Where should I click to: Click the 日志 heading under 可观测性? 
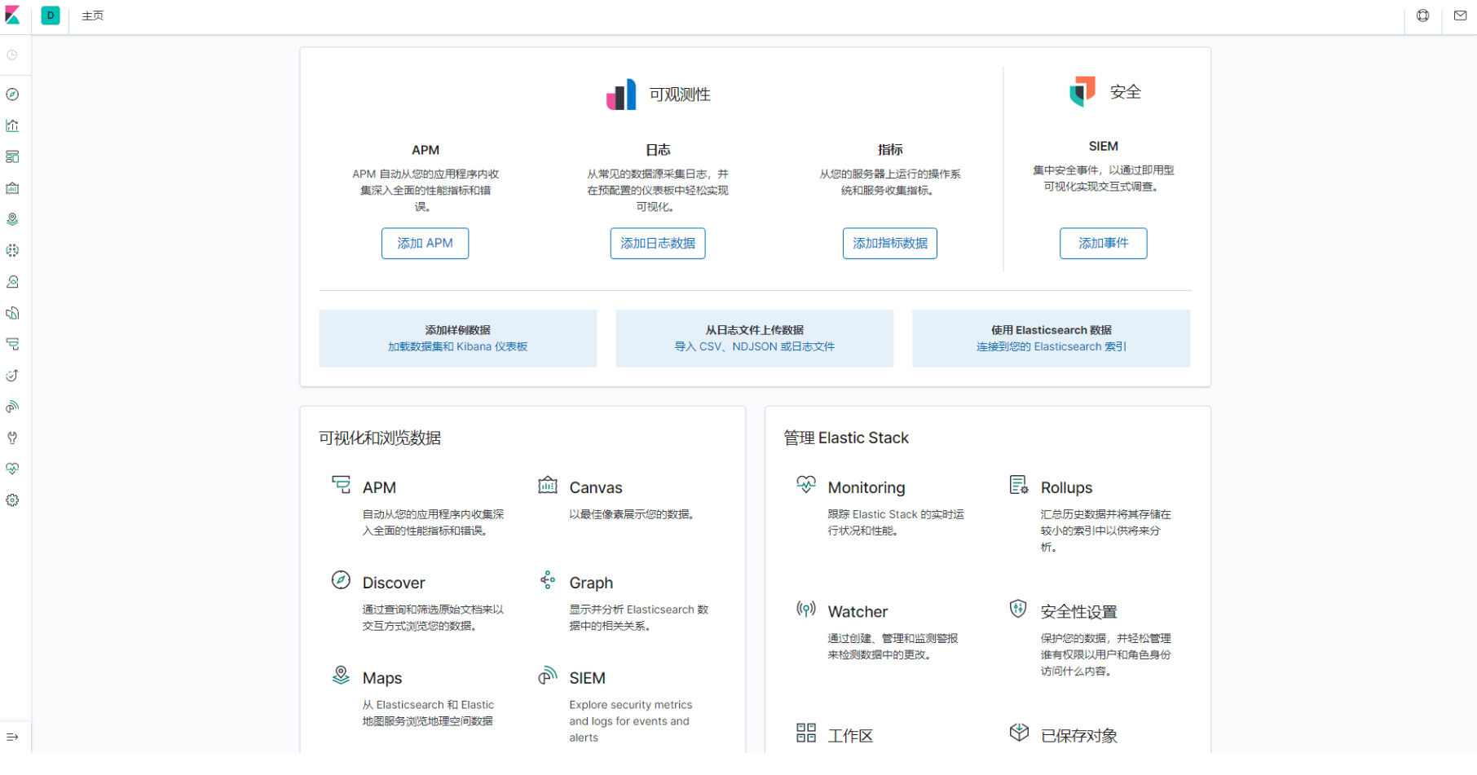(658, 150)
